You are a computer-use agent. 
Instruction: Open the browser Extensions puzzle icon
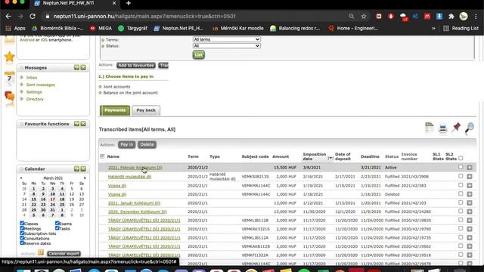(x=451, y=17)
